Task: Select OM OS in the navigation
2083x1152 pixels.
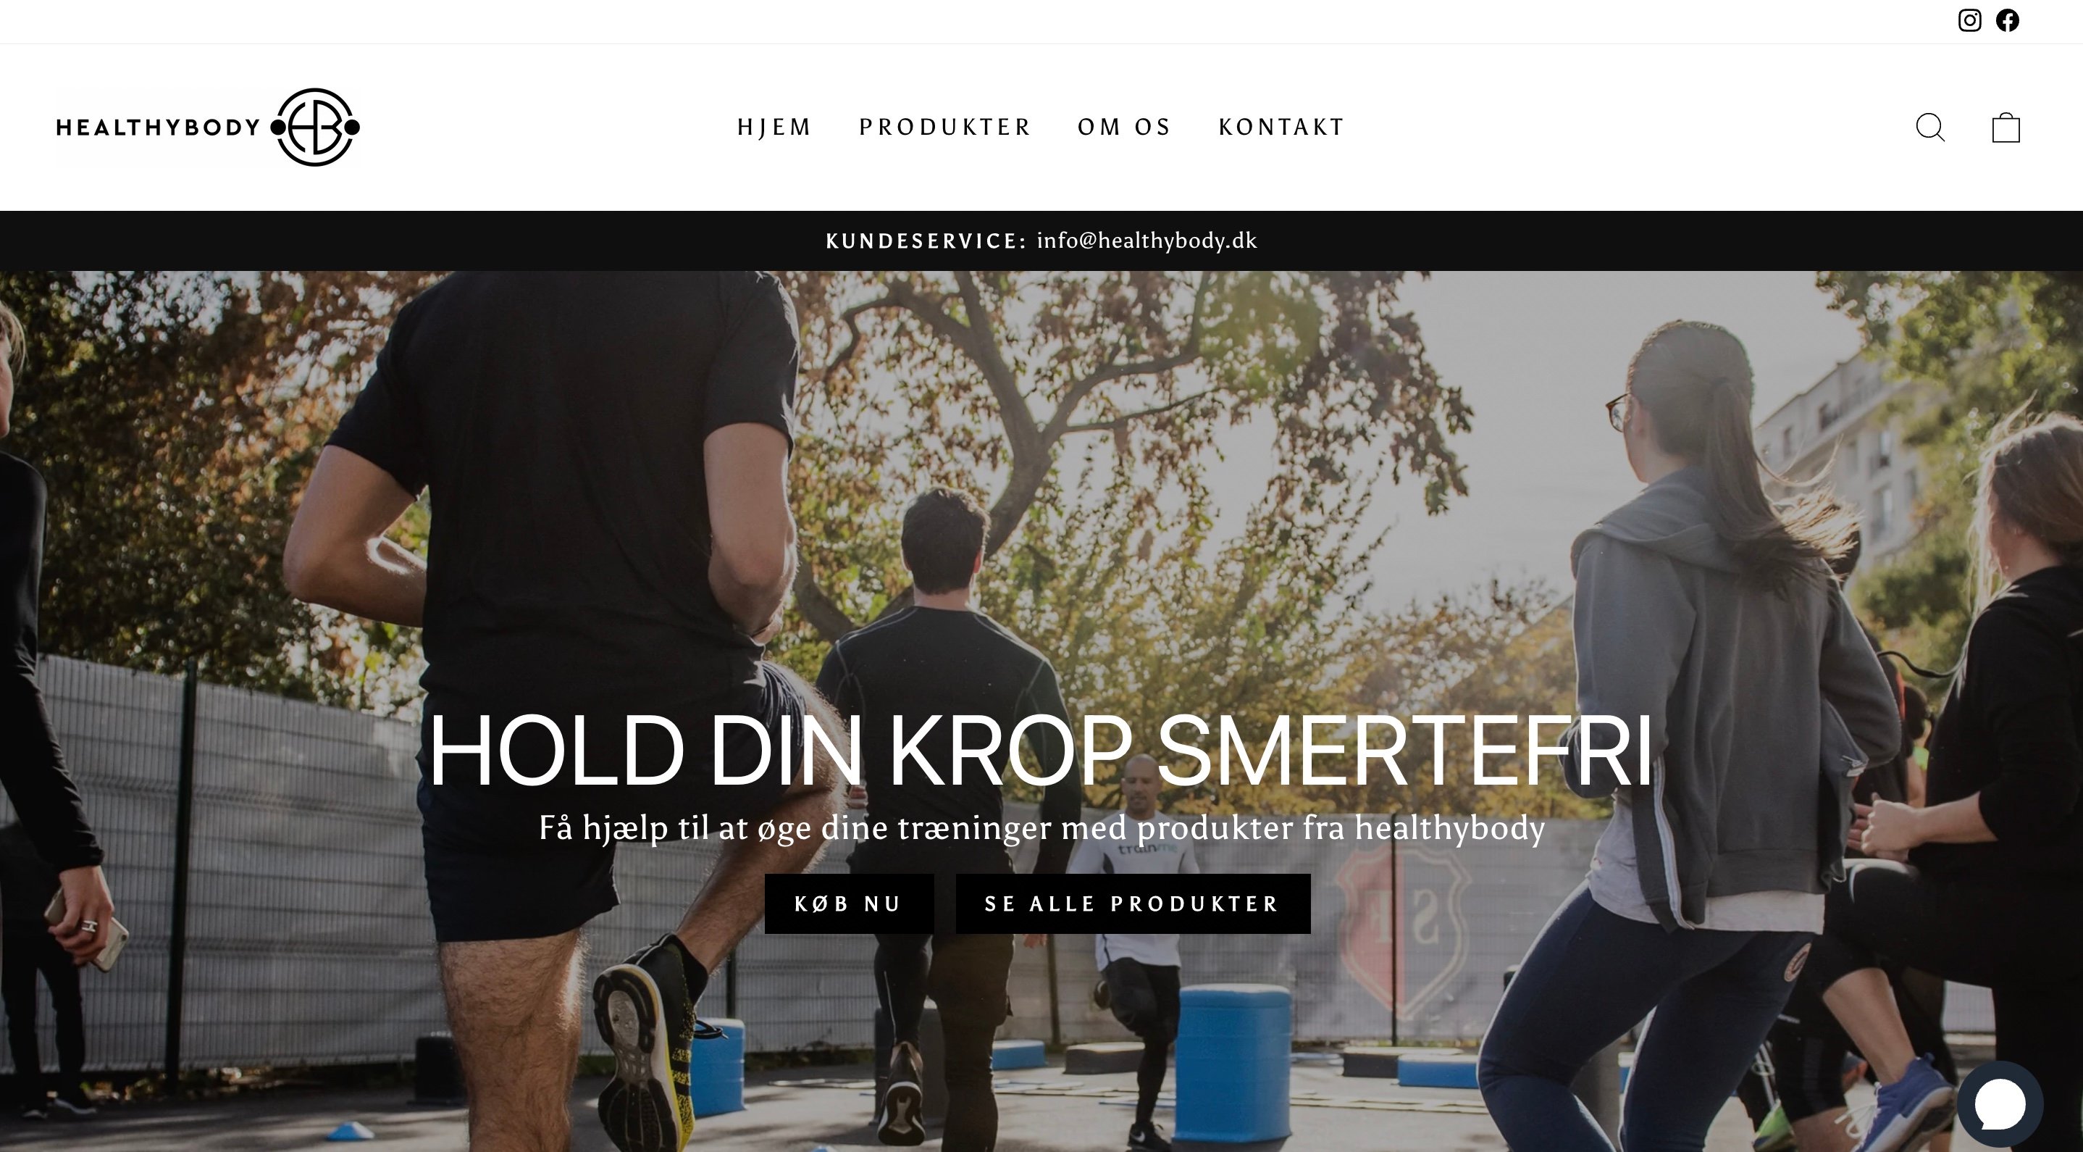Action: [x=1125, y=127]
